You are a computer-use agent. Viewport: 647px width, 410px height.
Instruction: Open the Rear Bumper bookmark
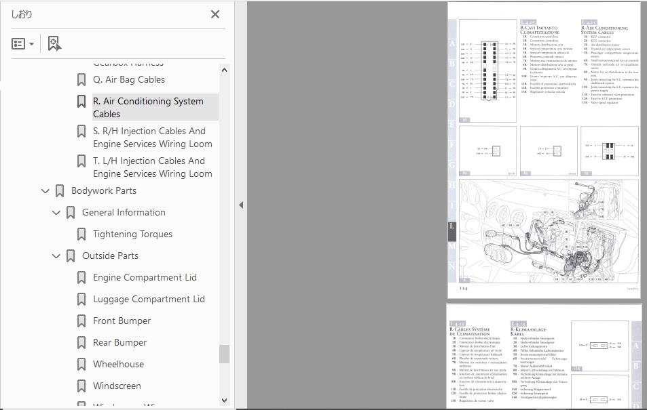pyautogui.click(x=119, y=342)
